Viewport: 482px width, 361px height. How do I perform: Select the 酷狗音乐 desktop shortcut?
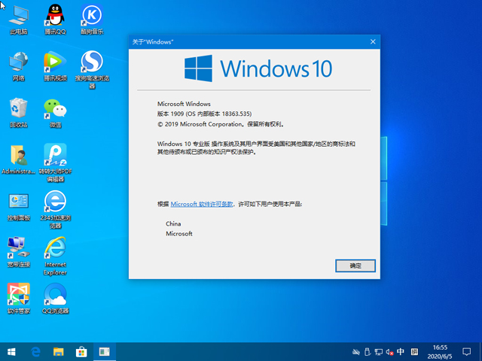[x=92, y=19]
